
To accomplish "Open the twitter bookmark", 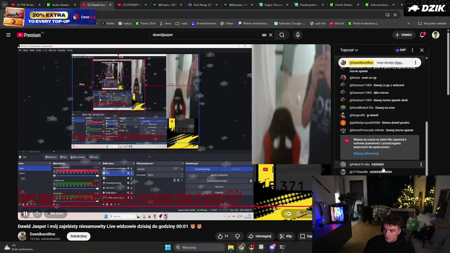I will tap(108, 24).
